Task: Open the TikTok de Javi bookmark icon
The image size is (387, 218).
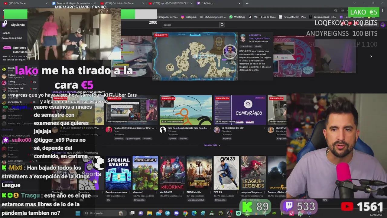Action: click(250, 17)
